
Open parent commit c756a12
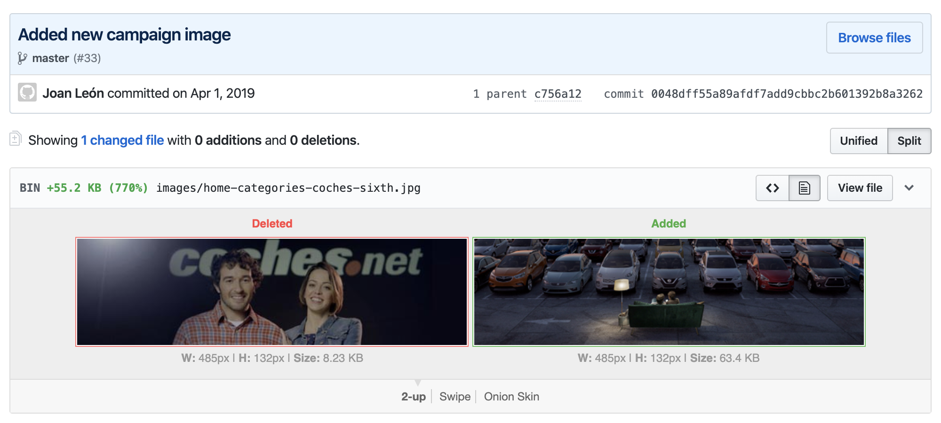pos(558,94)
